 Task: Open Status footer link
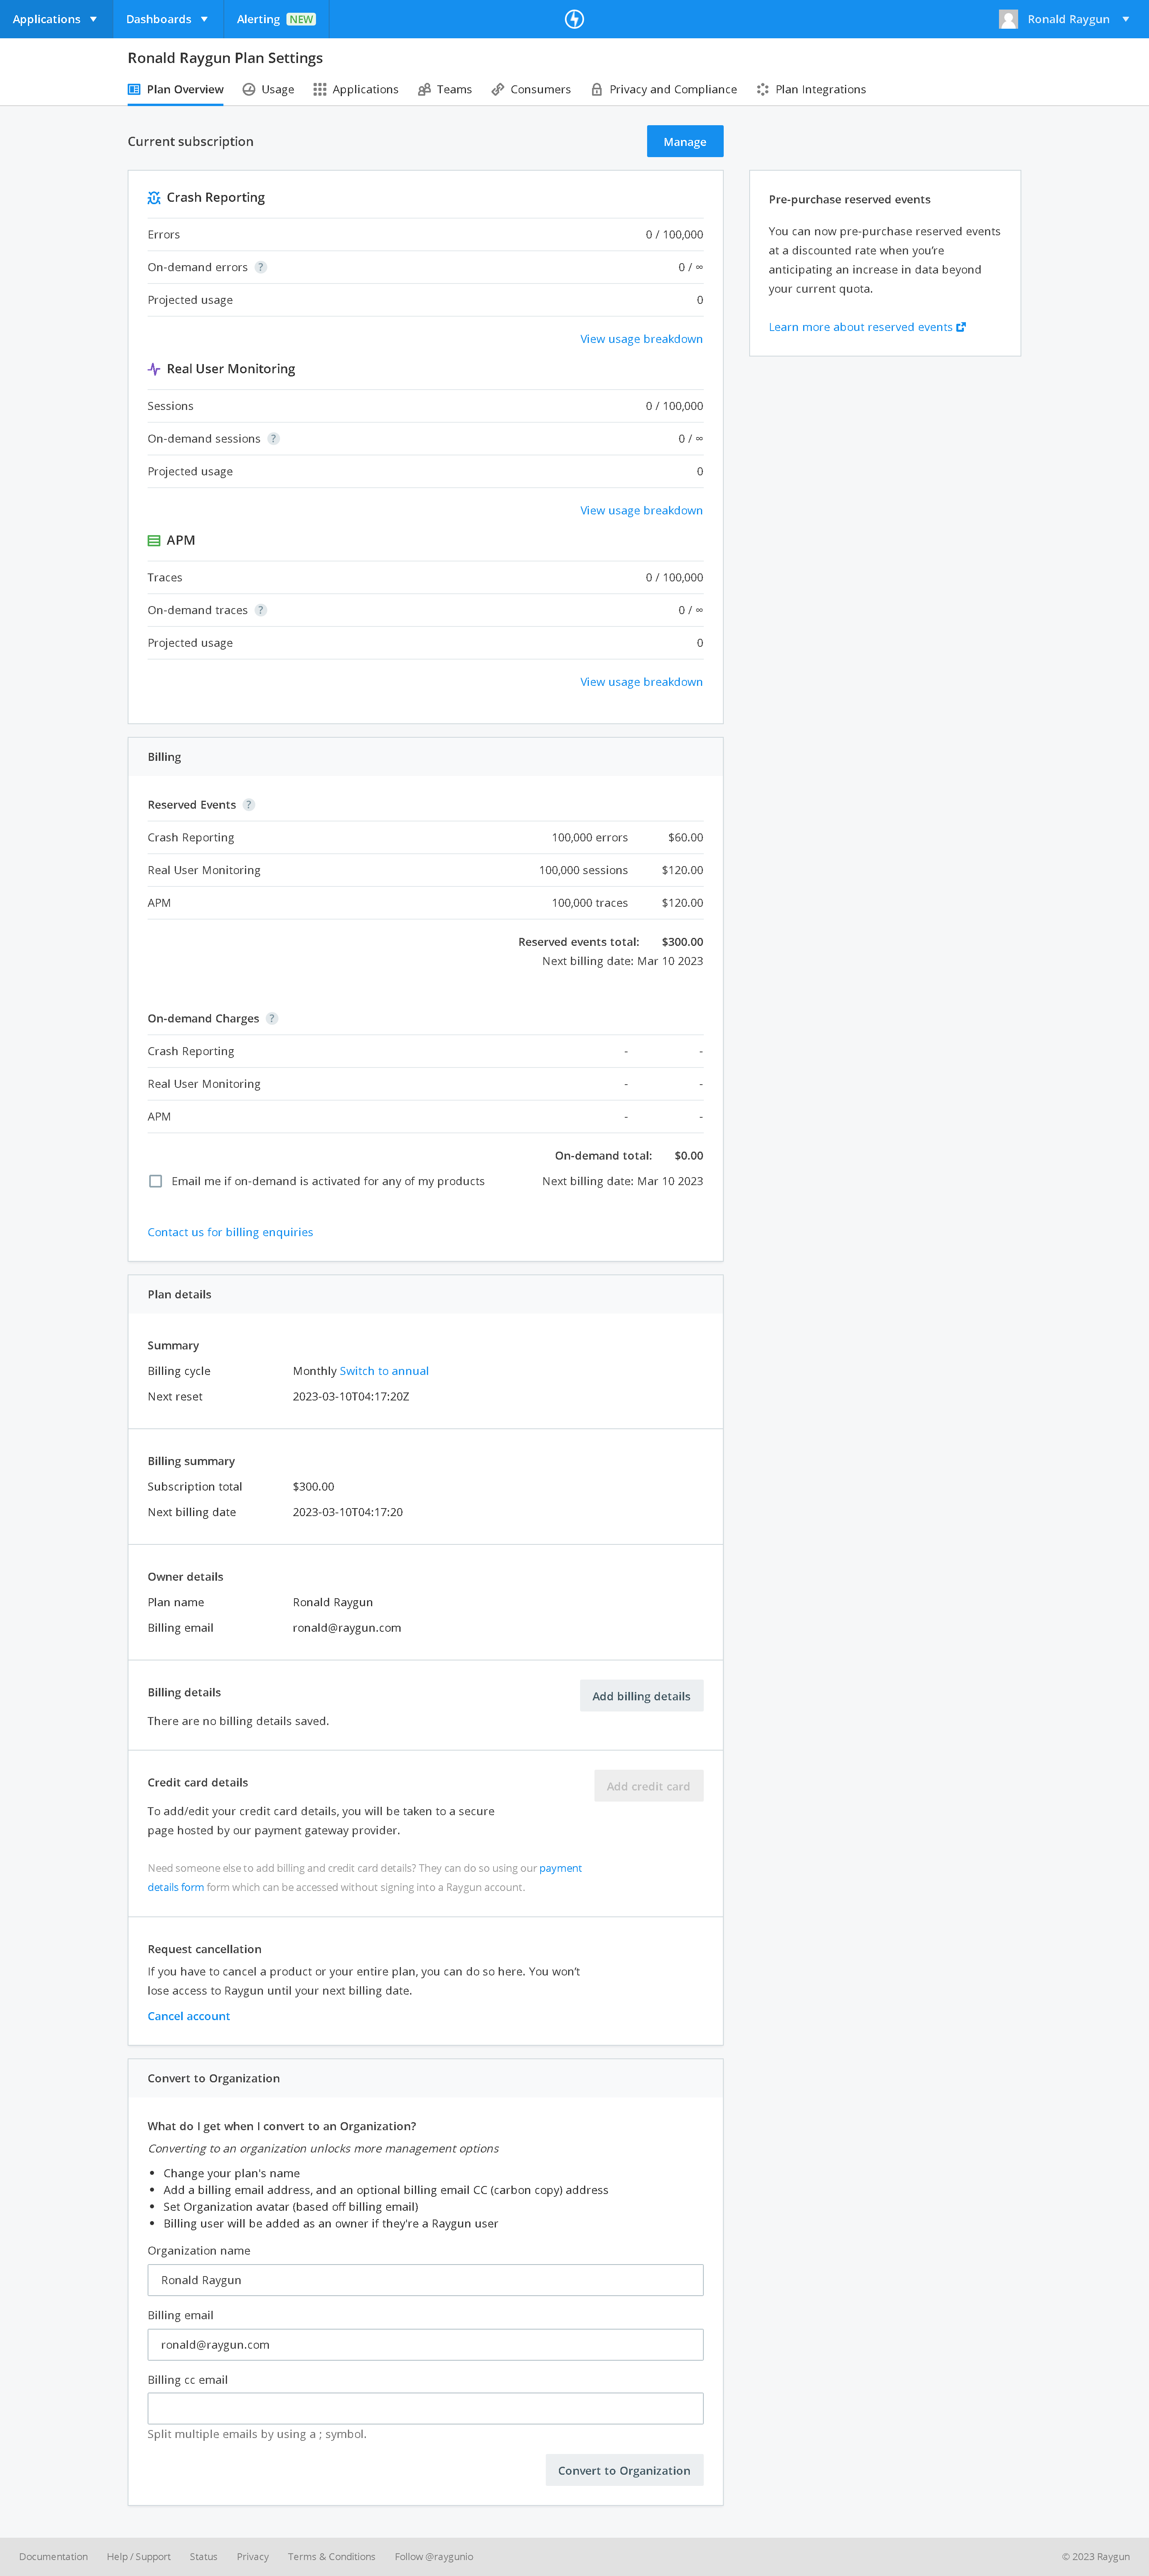(203, 2557)
